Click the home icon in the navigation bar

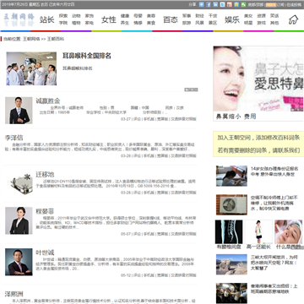tap(293, 19)
